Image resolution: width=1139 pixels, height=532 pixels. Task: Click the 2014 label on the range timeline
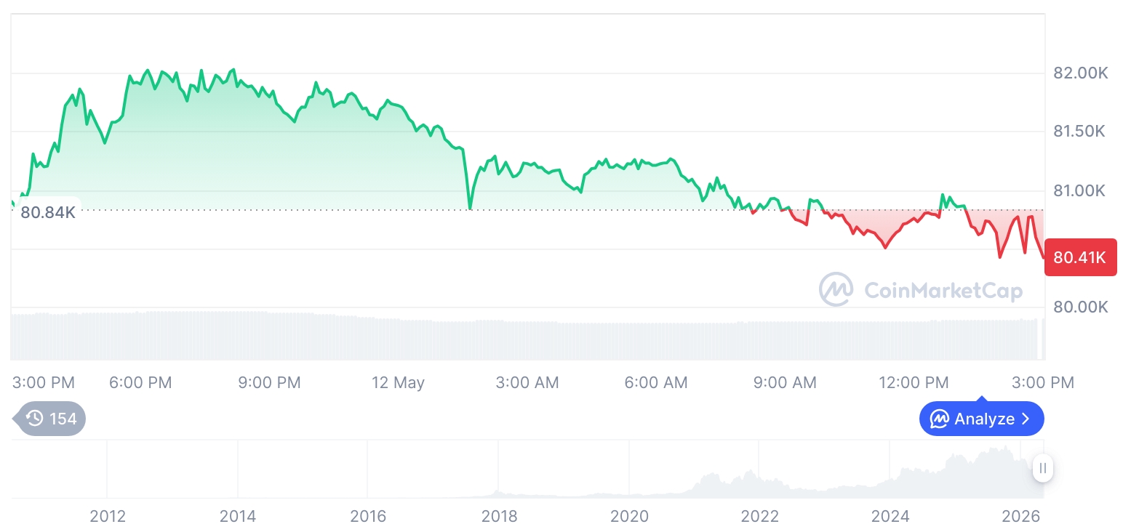[238, 516]
